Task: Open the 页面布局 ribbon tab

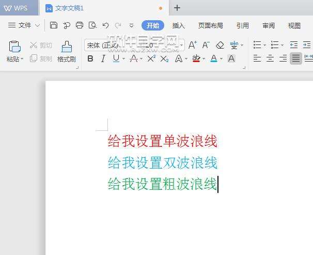Action: [211, 25]
